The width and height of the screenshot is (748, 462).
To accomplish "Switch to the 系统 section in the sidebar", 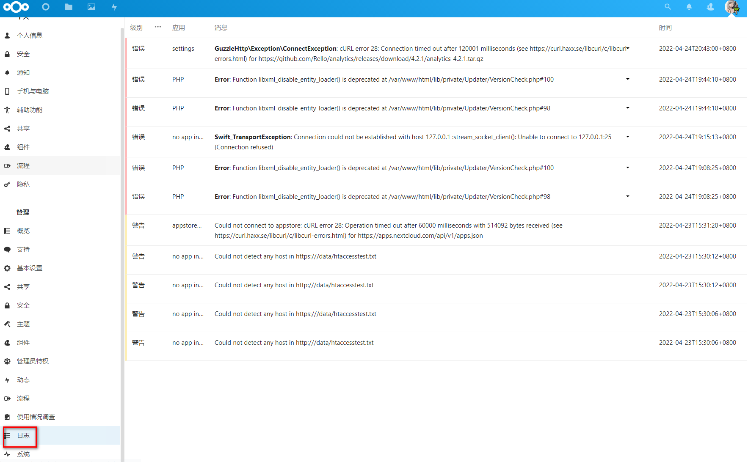I will [24, 454].
